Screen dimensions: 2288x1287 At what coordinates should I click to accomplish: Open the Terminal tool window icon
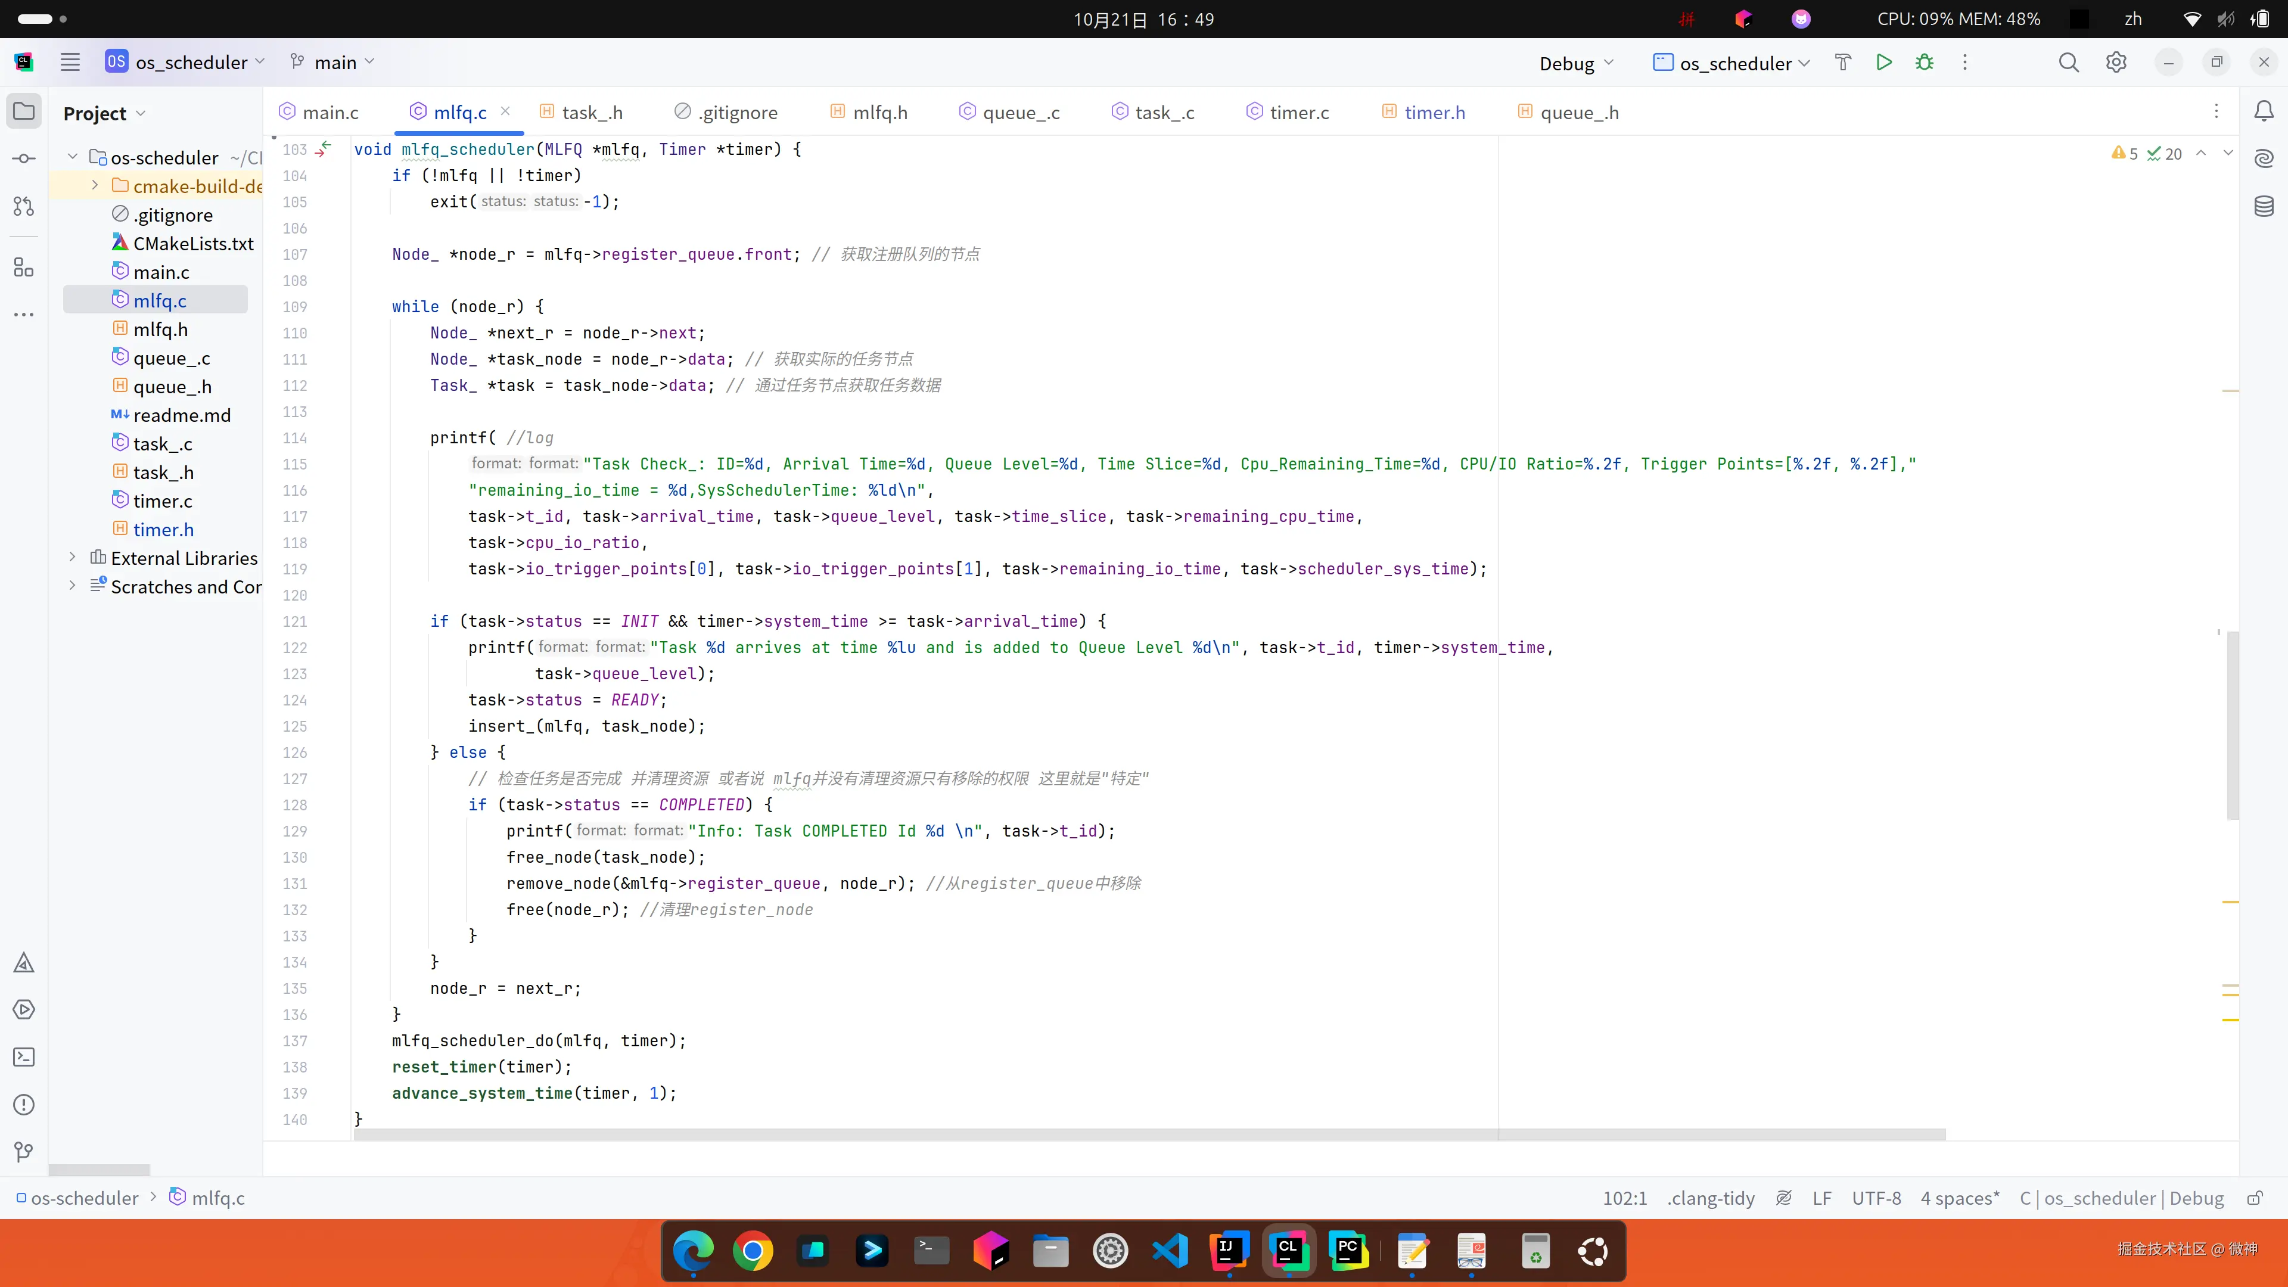(x=24, y=1057)
